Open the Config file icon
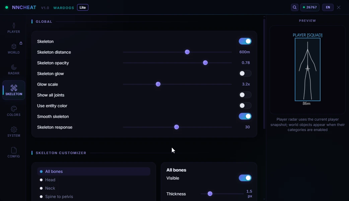This screenshot has height=201, width=349. click(x=14, y=150)
